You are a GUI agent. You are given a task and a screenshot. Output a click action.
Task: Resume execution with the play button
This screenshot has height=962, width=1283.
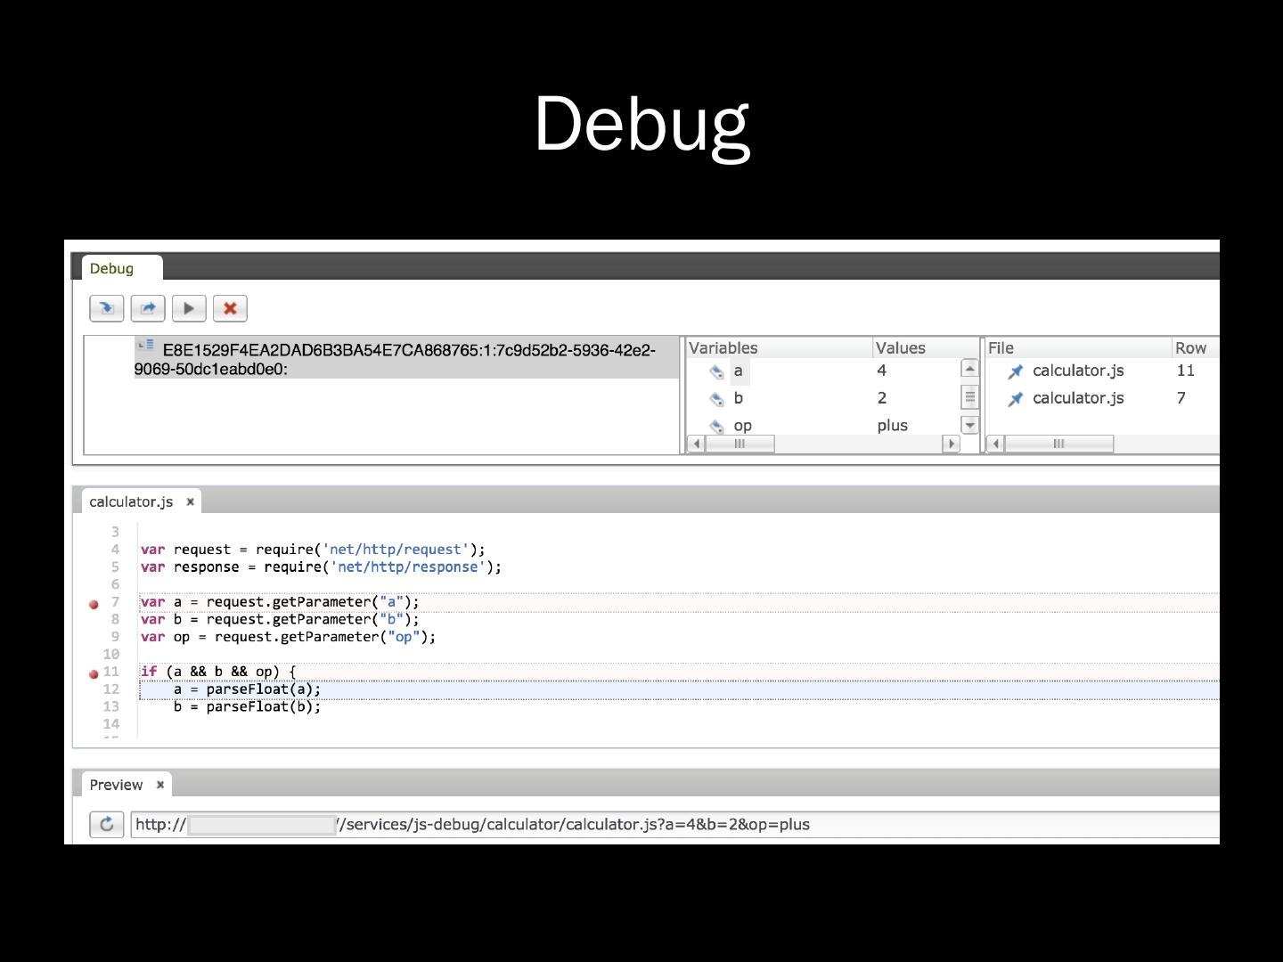(189, 308)
